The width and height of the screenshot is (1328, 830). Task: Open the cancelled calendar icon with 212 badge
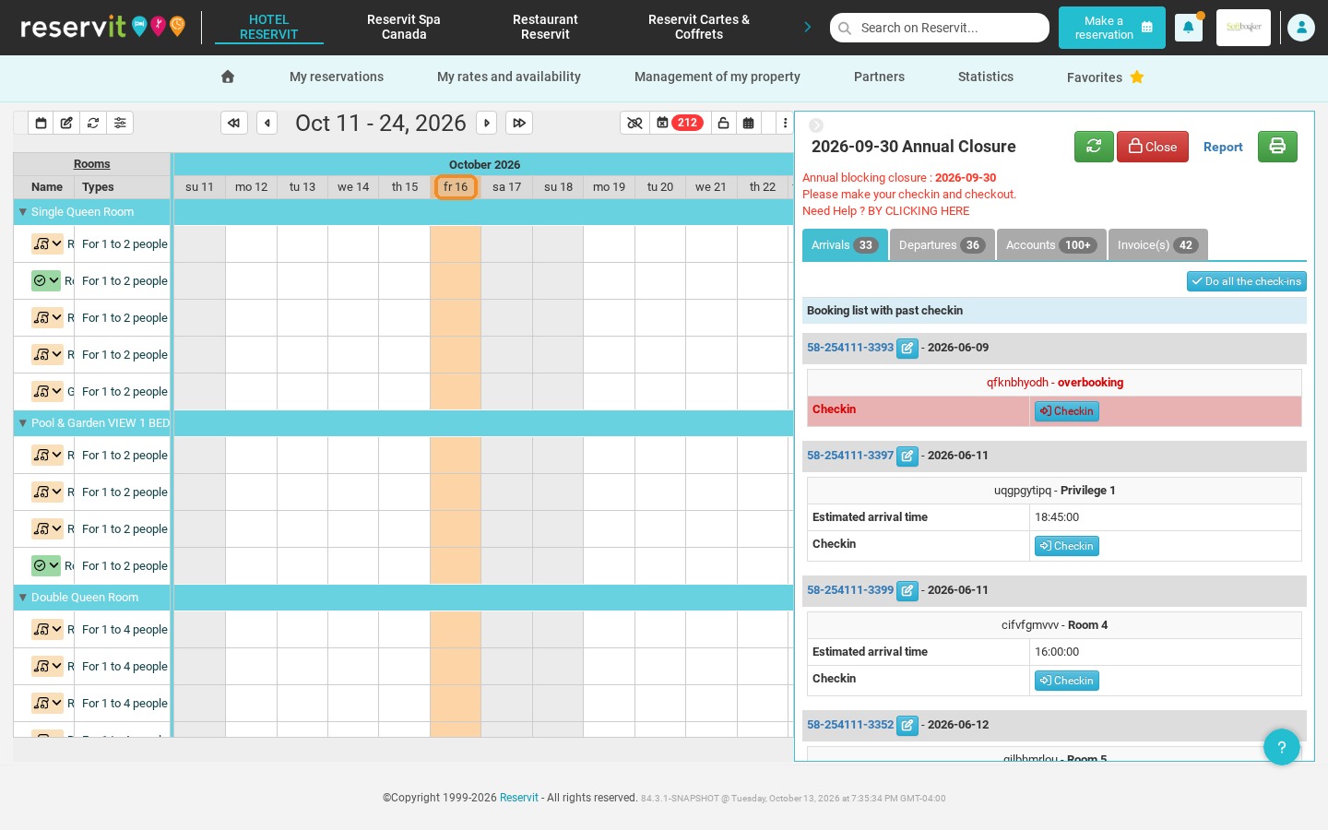[679, 123]
